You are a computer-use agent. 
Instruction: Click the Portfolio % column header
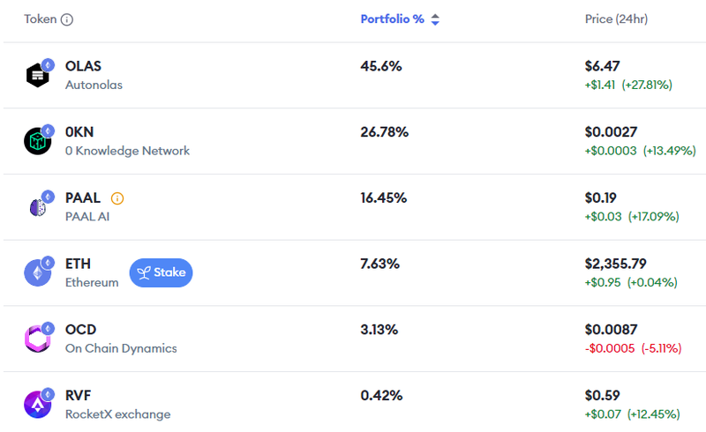point(392,19)
